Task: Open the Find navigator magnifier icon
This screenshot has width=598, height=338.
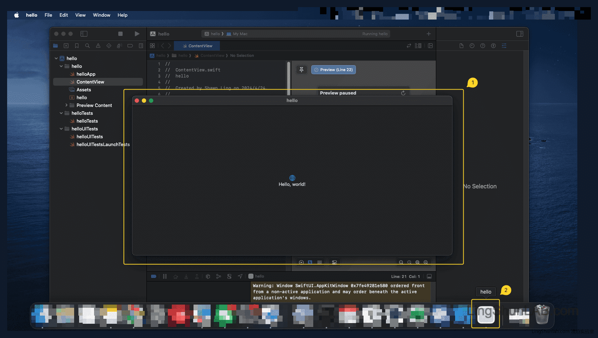Action: (x=87, y=46)
